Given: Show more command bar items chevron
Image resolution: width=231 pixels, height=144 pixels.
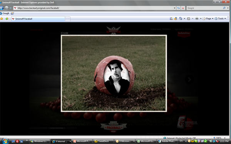Looking at the screenshot, I should click(228, 17).
